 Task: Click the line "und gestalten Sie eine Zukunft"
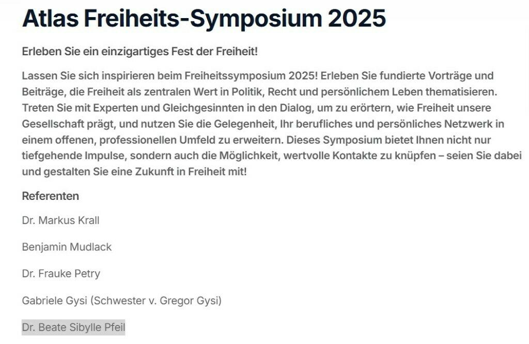(x=134, y=173)
